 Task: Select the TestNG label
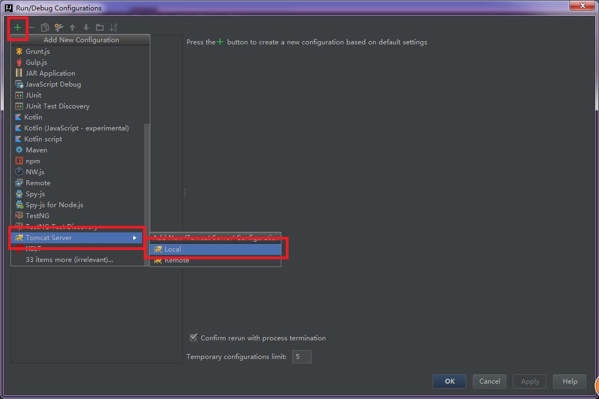coord(37,216)
